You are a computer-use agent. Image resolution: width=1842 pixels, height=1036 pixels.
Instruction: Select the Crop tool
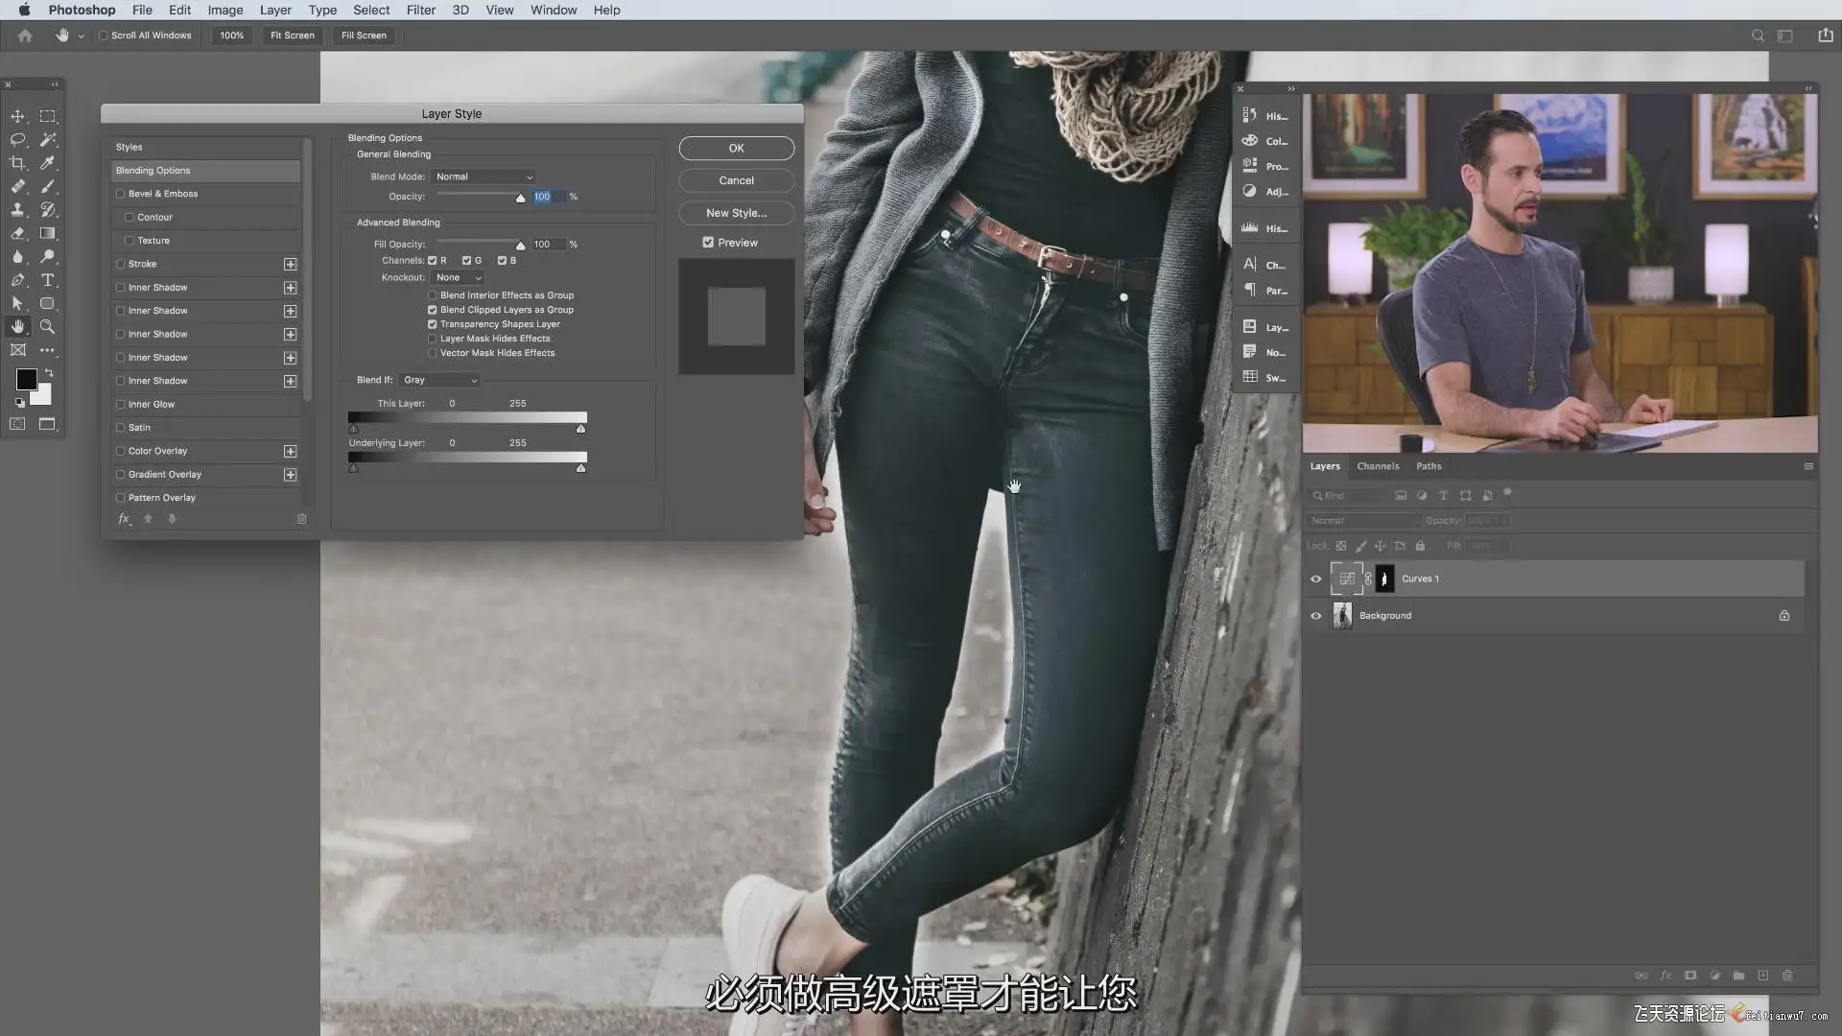pos(17,163)
